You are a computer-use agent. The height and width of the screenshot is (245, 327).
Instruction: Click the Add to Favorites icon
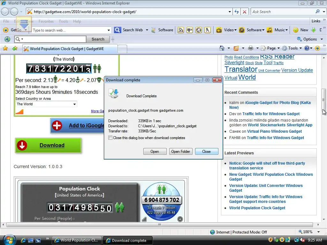15,48
